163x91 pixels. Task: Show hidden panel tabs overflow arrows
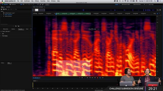pyautogui.click(x=31, y=29)
